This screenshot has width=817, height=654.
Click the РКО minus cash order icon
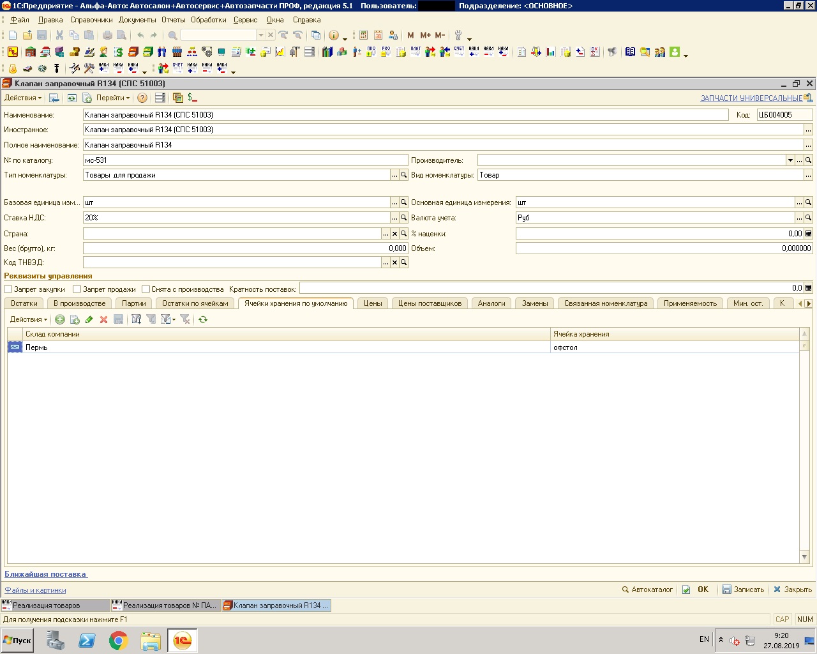coord(386,52)
